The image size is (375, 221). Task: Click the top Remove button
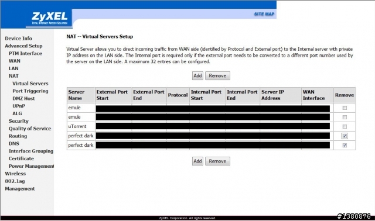click(x=217, y=75)
